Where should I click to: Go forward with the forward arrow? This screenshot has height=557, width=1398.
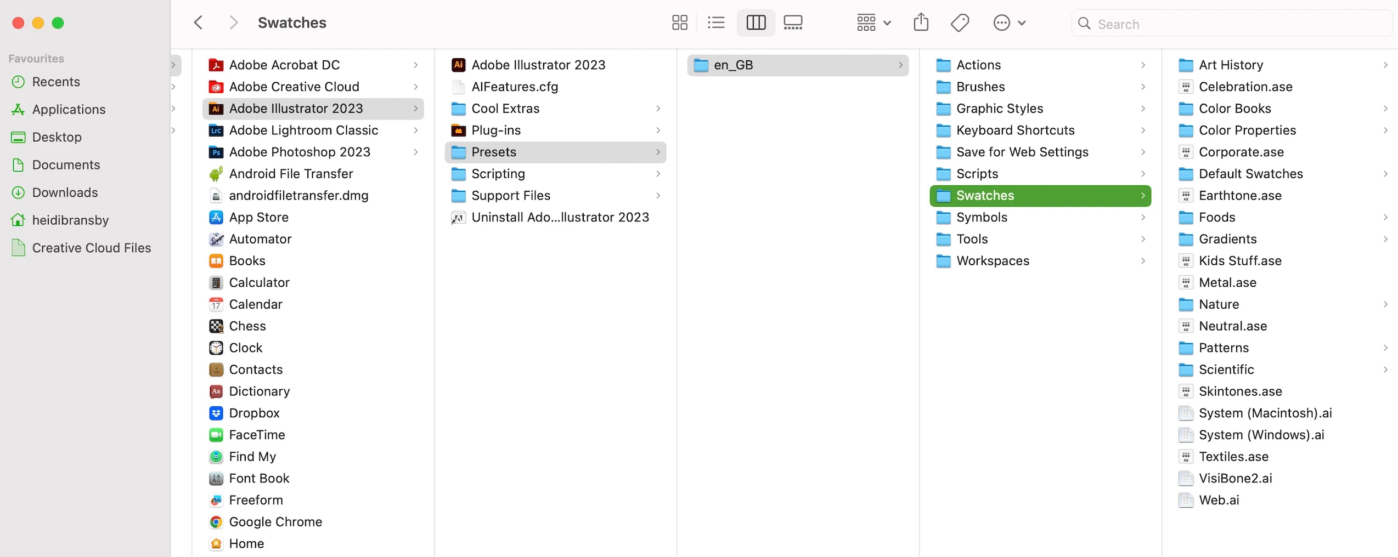[234, 23]
